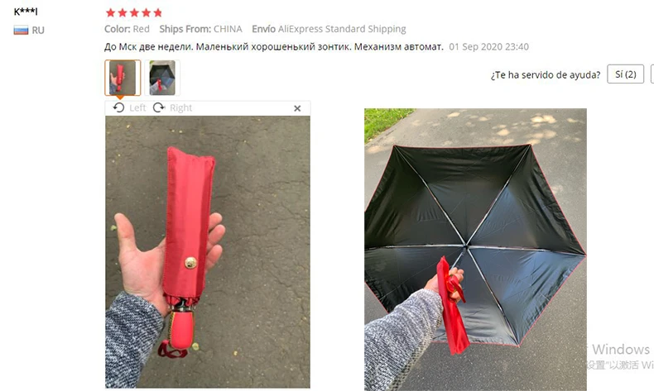Click the AliExpress Standard Shipping text
Screen dimensions: 654x391
[x=342, y=29]
